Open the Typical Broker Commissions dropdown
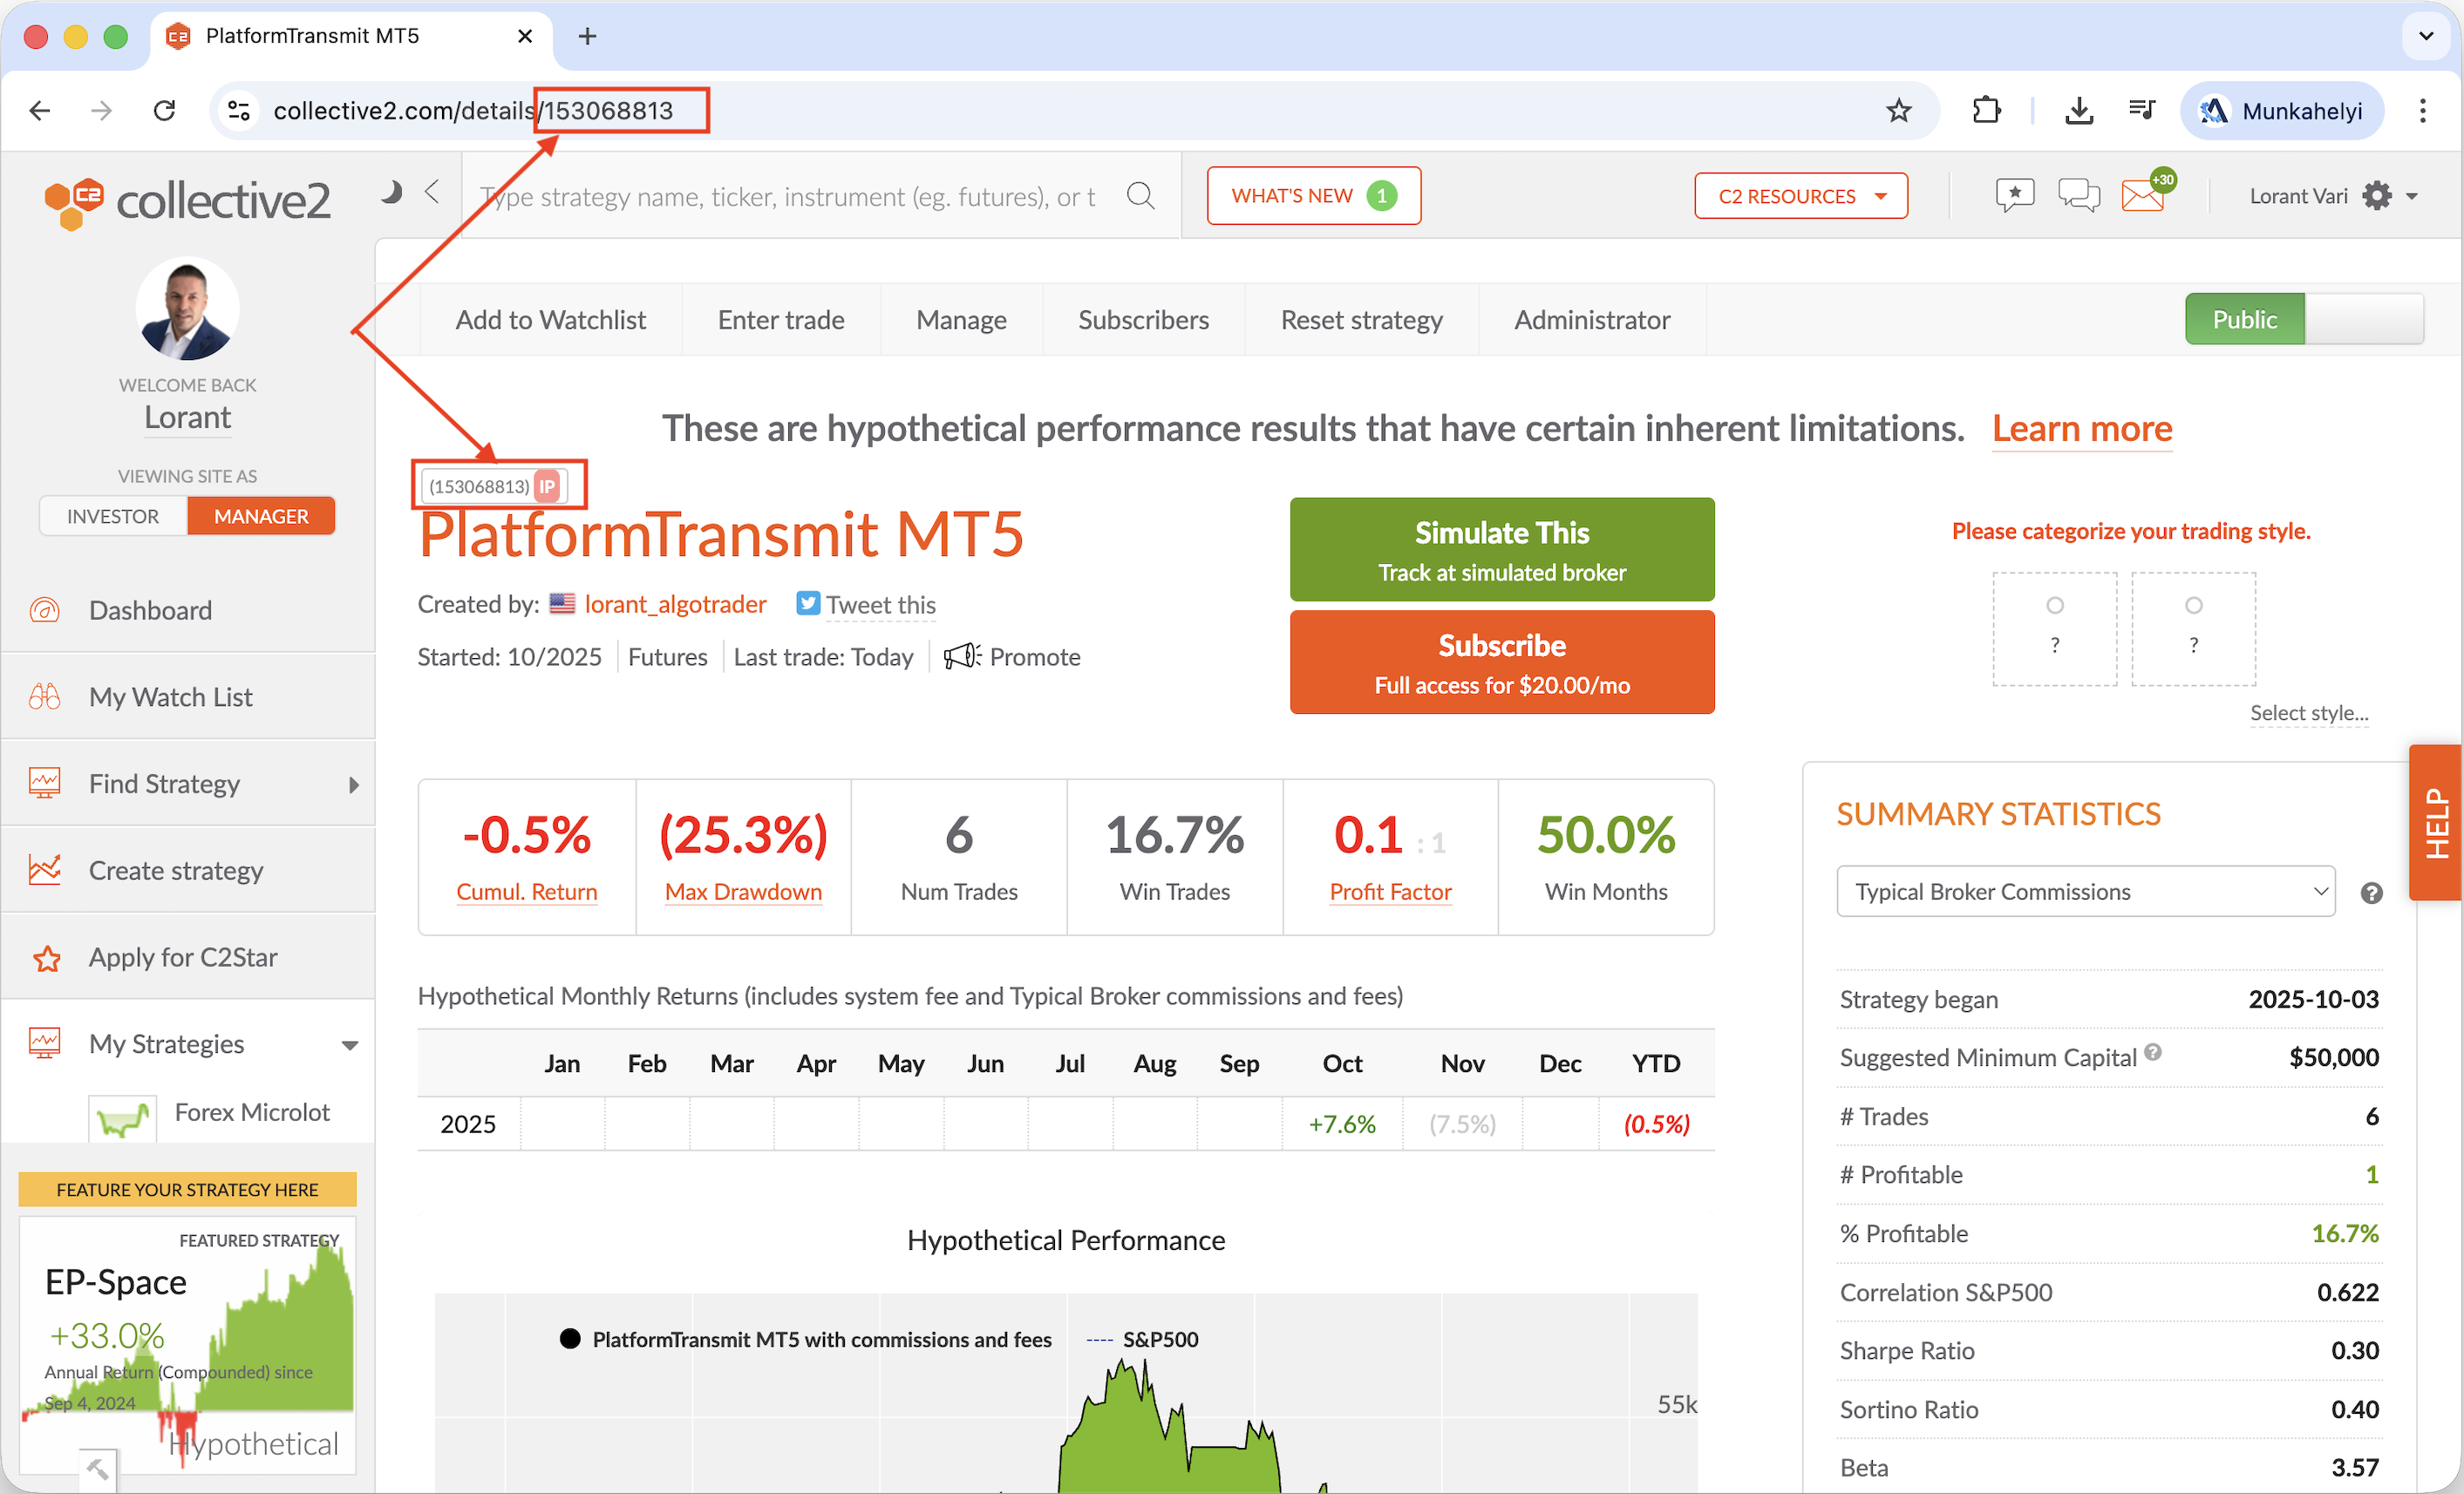This screenshot has height=1494, width=2464. (x=2085, y=892)
